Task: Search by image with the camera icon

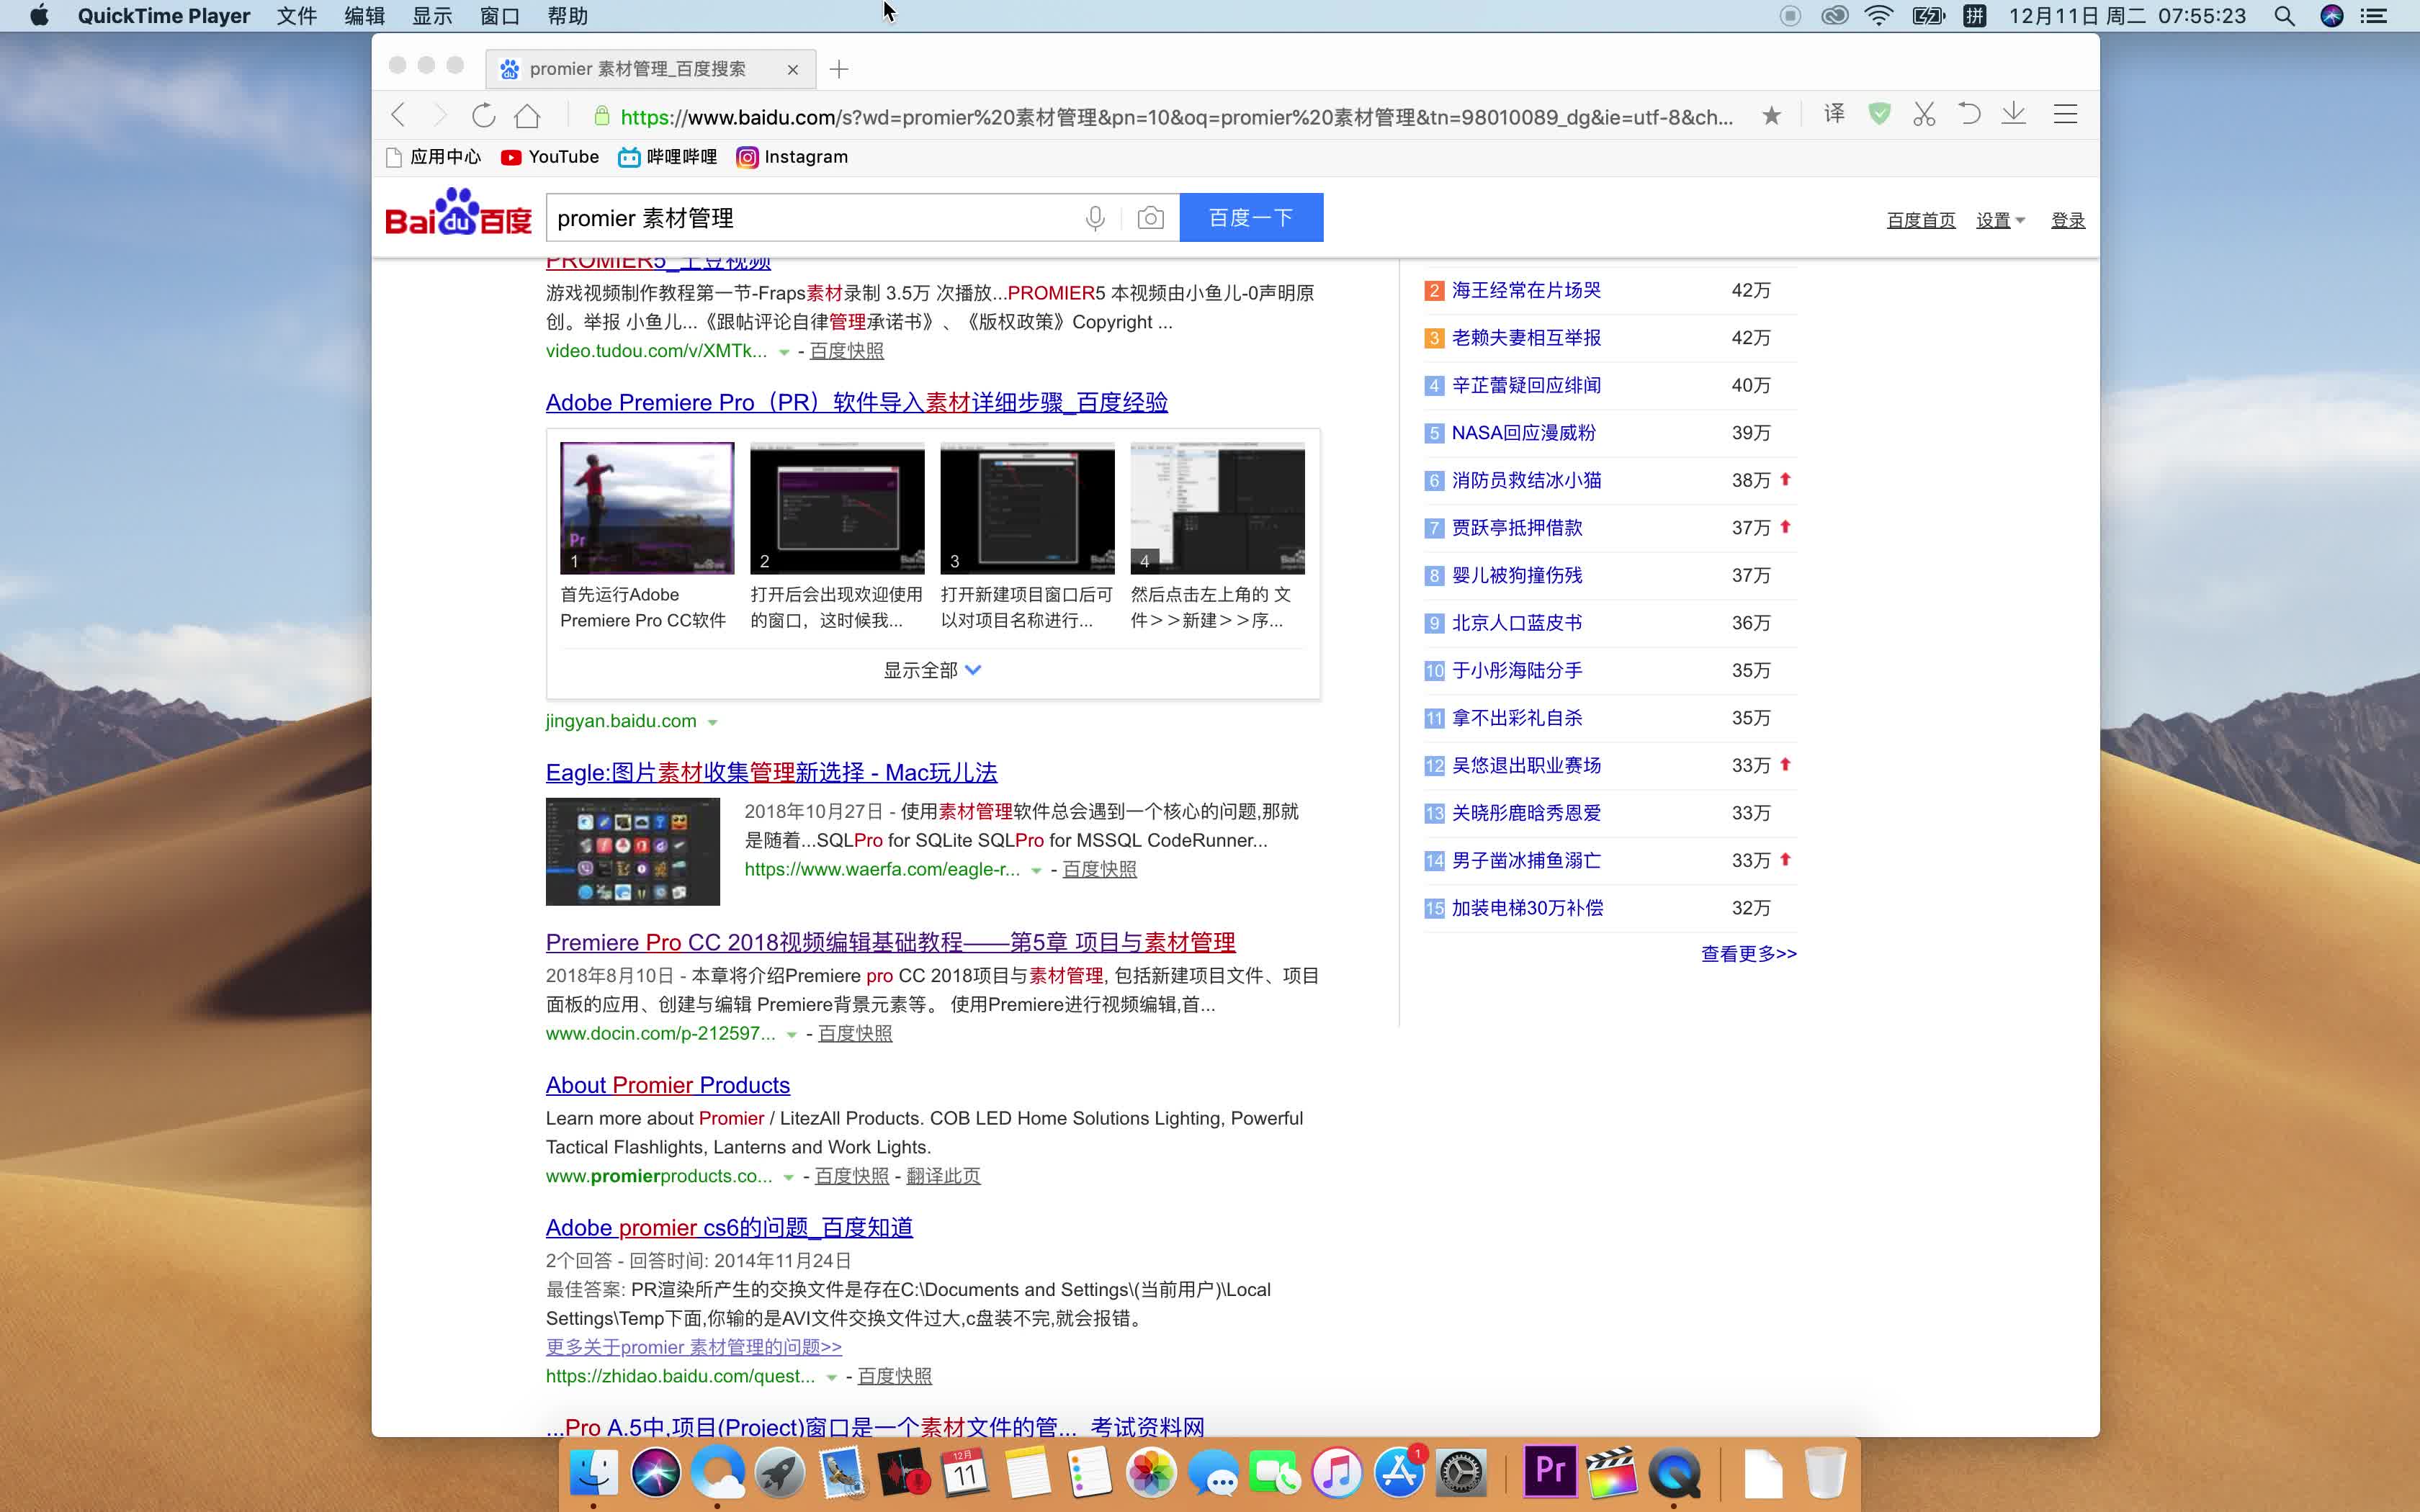Action: [1150, 218]
